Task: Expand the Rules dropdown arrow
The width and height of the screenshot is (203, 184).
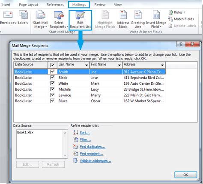Action: click(185, 12)
